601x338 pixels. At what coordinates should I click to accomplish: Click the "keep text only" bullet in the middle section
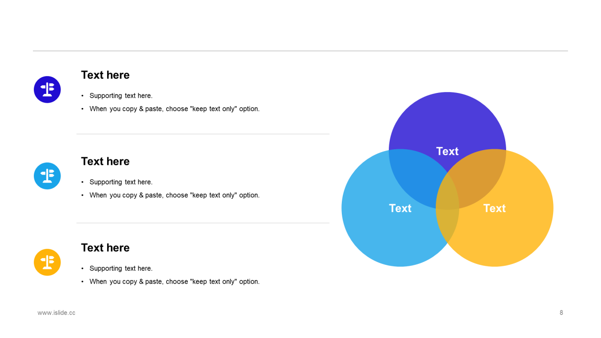tap(174, 195)
